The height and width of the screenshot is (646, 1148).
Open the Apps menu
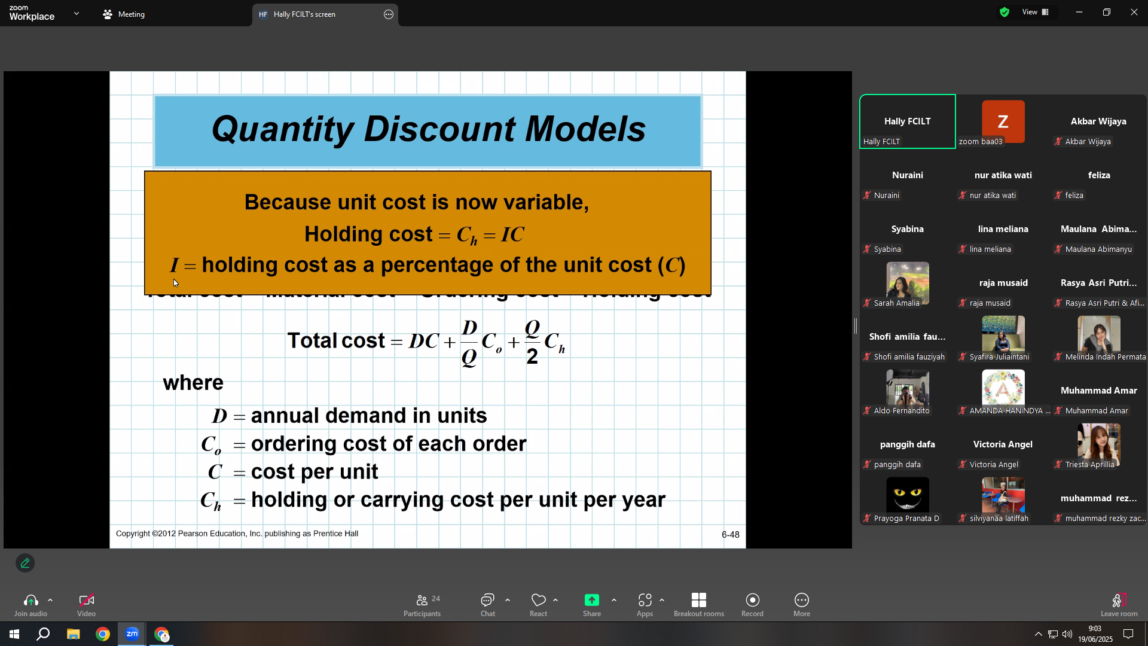click(x=645, y=605)
